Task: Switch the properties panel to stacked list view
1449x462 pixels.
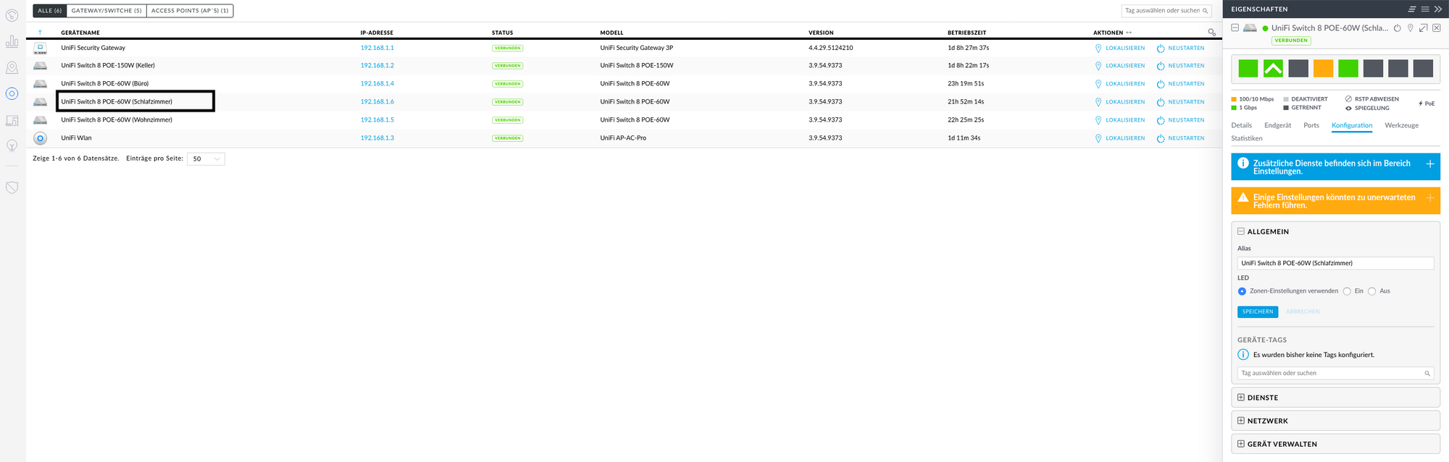Action: (x=1412, y=9)
